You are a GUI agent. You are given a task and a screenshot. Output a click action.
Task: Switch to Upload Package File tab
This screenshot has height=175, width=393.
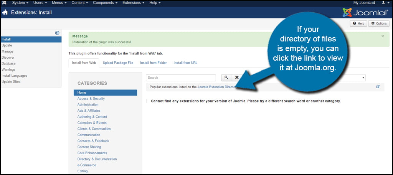pyautogui.click(x=118, y=63)
